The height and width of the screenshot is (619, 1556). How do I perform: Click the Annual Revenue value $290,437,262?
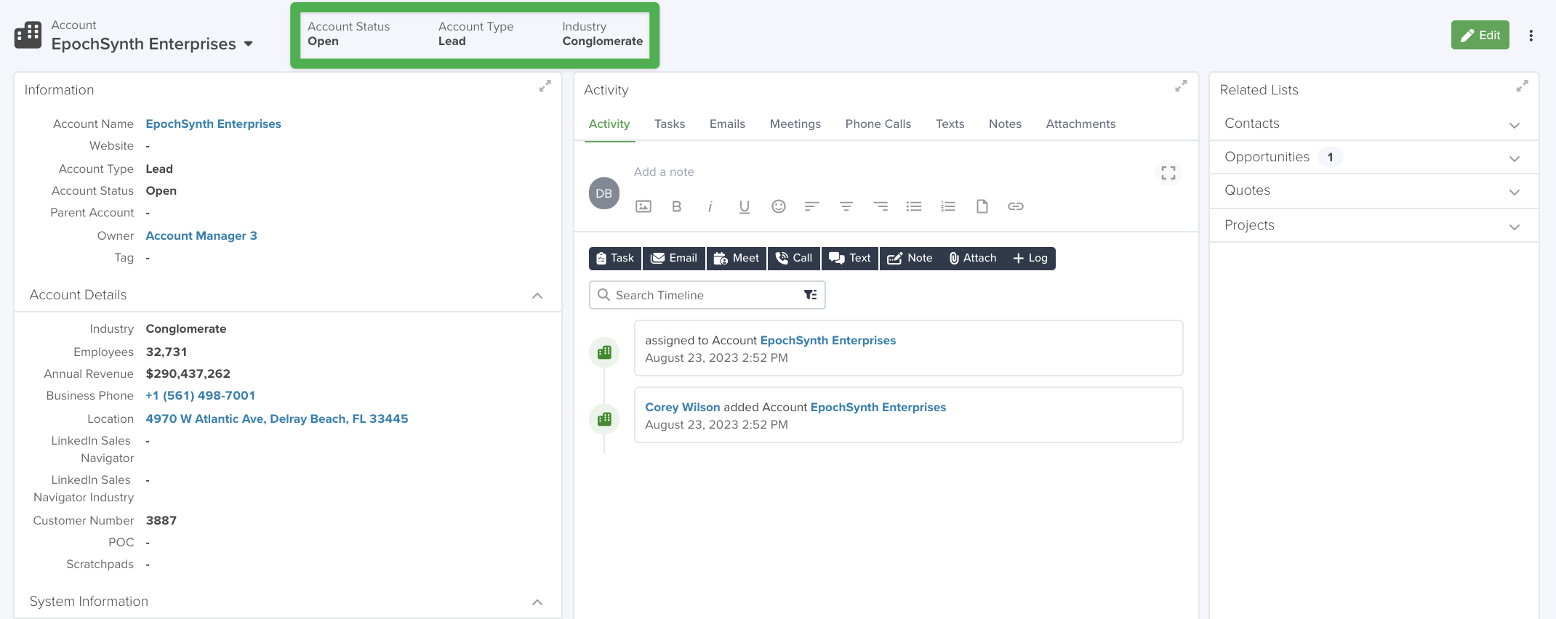(x=188, y=374)
